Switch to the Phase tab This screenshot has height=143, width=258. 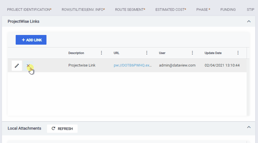click(x=203, y=10)
